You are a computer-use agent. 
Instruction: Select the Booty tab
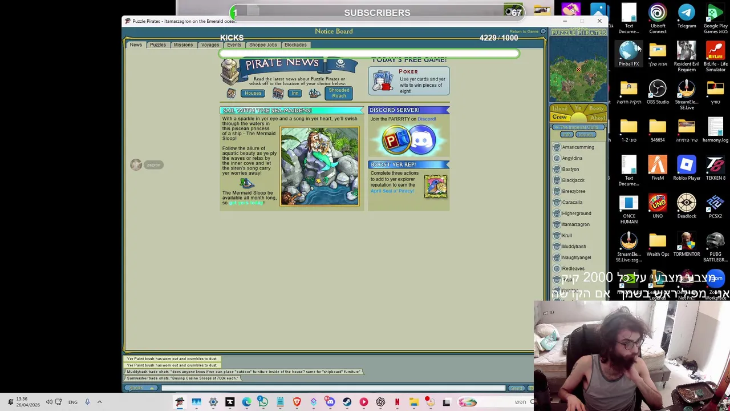coord(597,108)
